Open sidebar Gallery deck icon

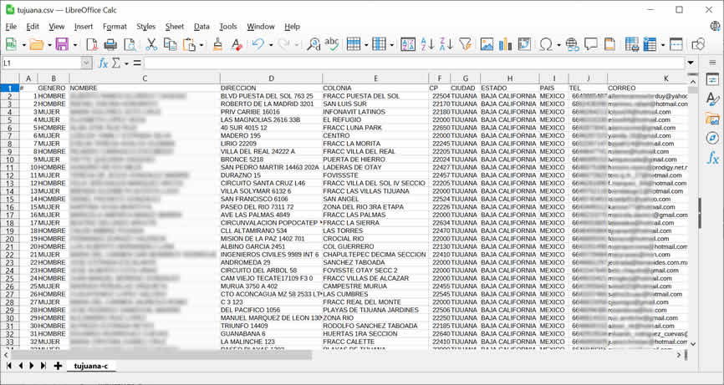pos(712,119)
